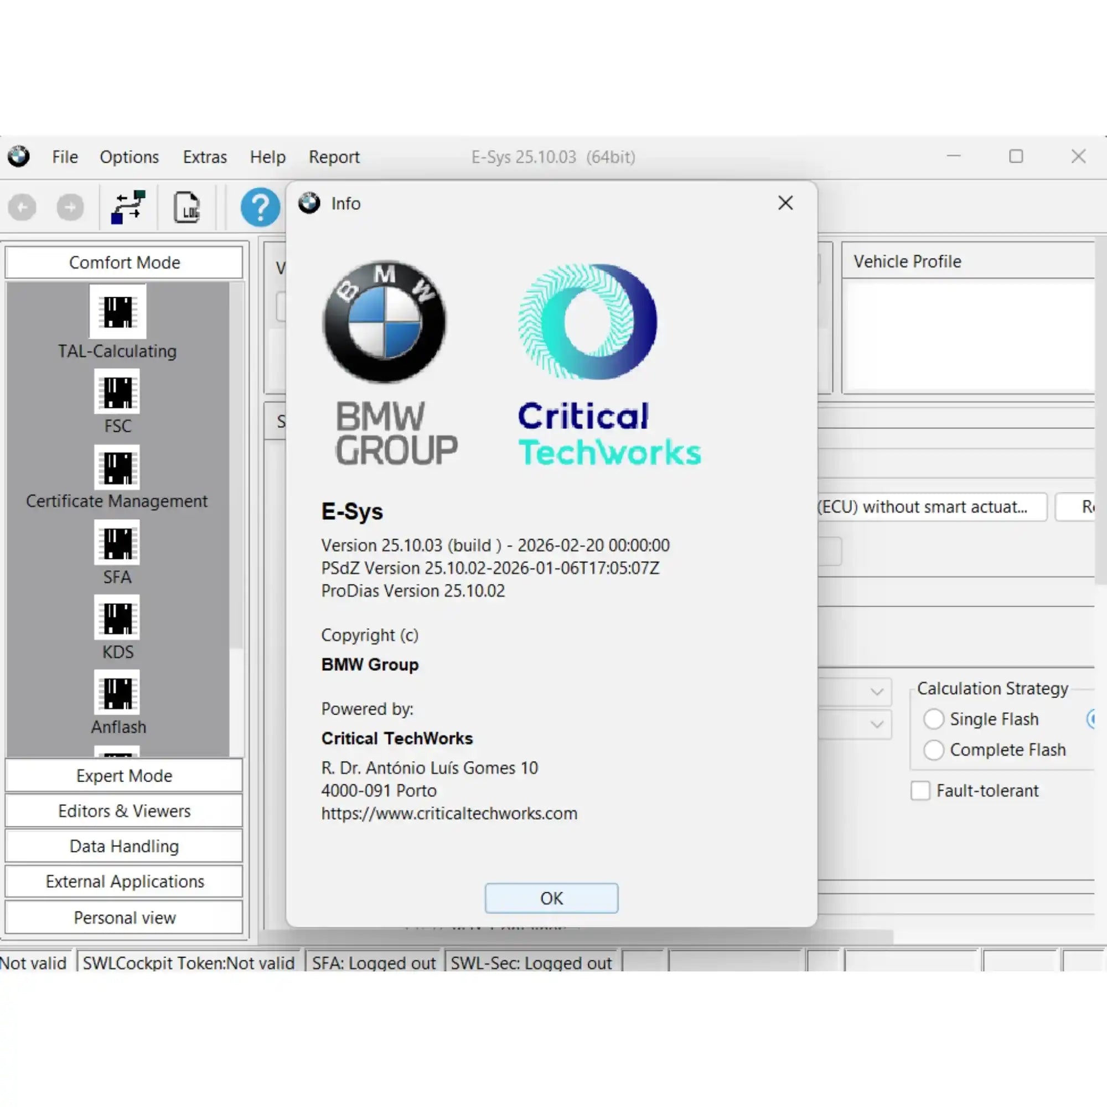The image size is (1107, 1107).
Task: Click the Vehicle Profile text area
Action: pyautogui.click(x=971, y=335)
